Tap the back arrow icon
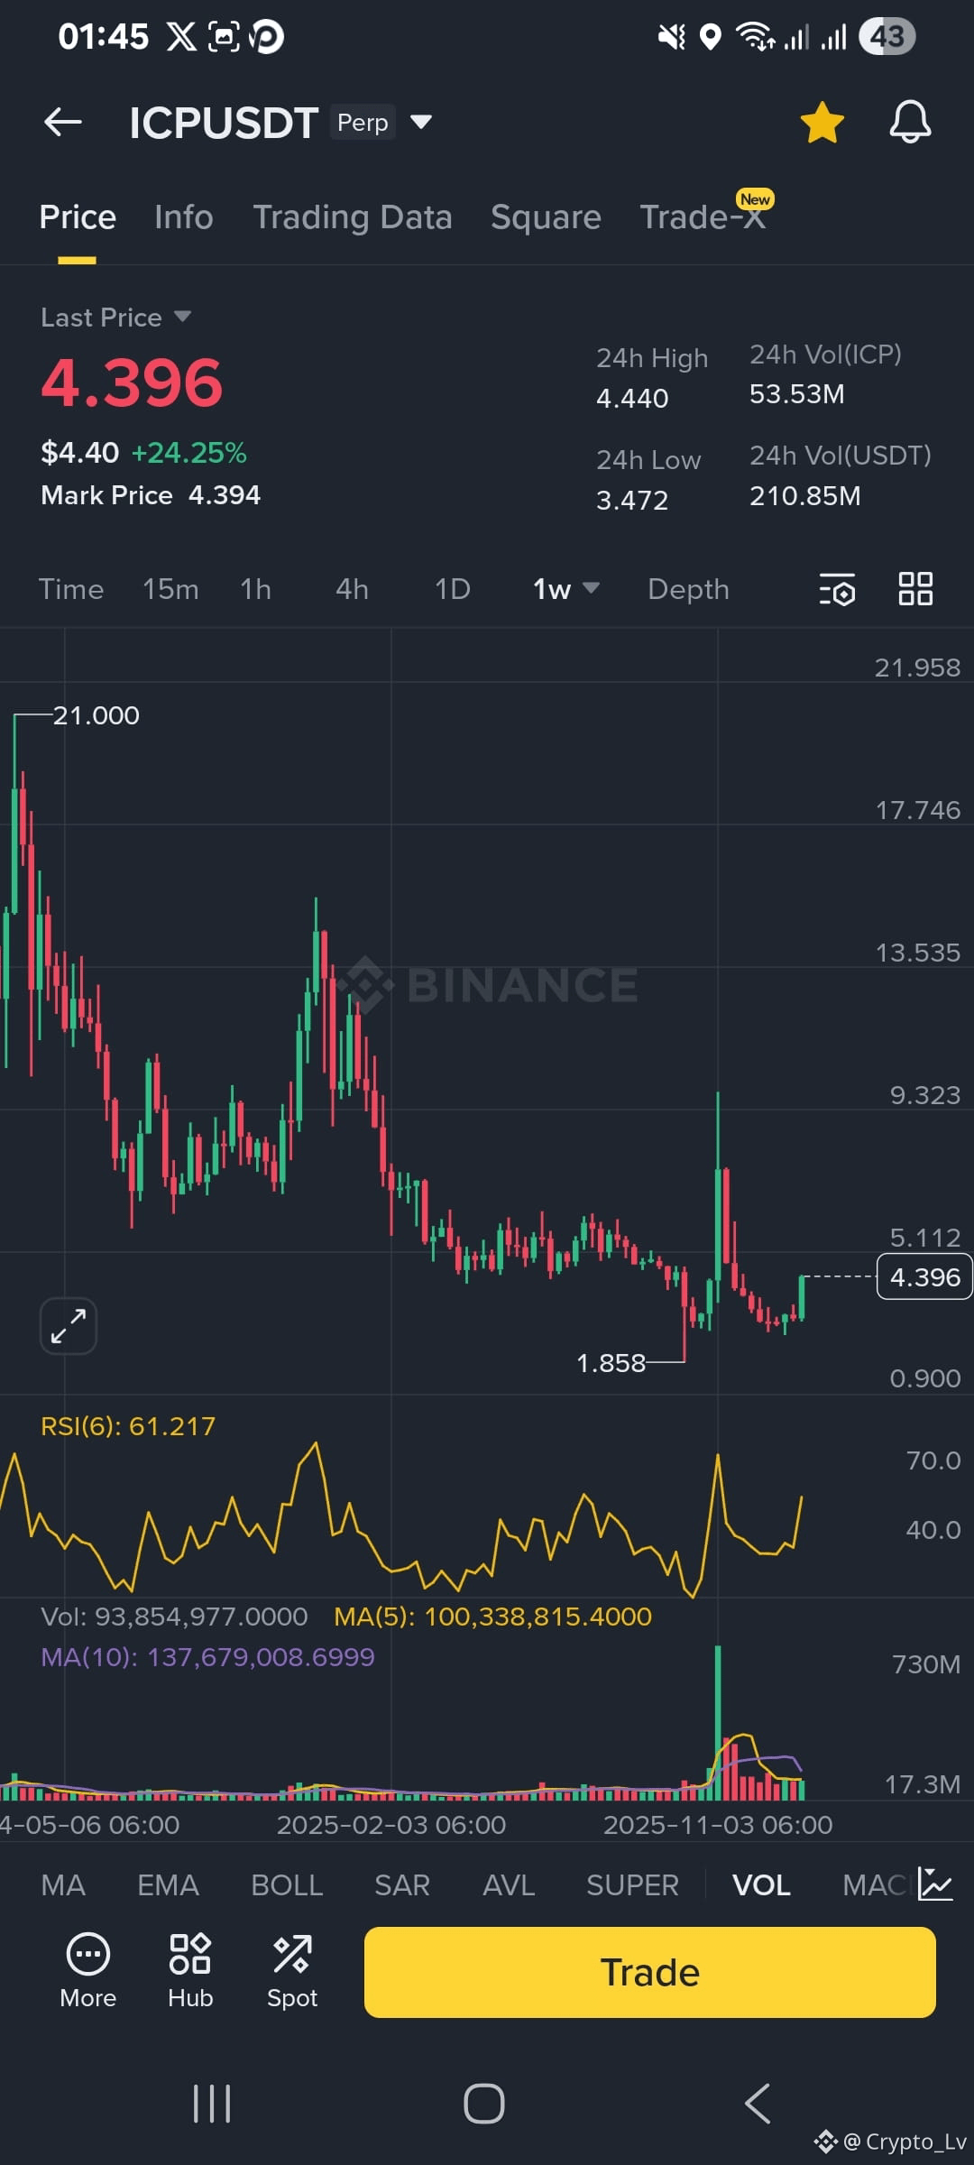Viewport: 974px width, 2165px height. (63, 122)
